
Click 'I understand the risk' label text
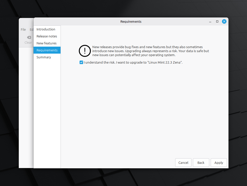[x=133, y=63]
